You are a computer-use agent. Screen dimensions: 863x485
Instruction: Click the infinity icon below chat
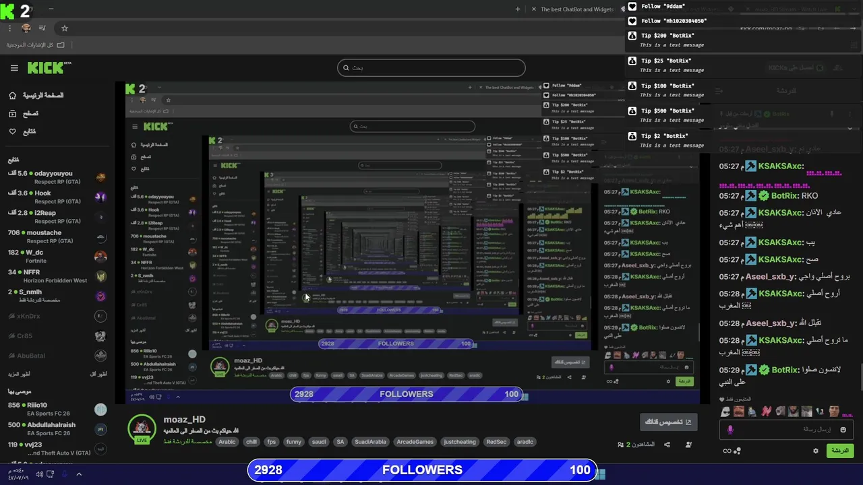pyautogui.click(x=727, y=451)
